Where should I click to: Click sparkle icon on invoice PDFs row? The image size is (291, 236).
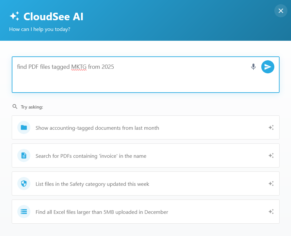(271, 155)
